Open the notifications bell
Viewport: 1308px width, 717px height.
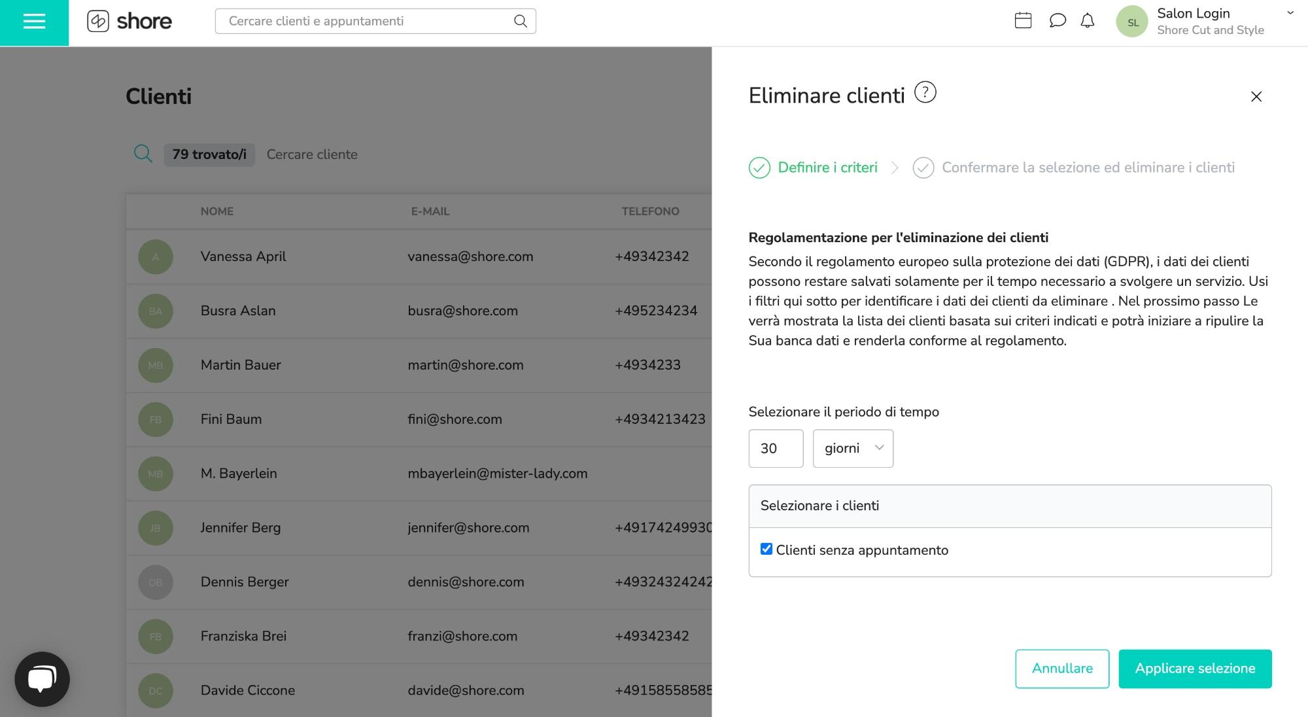point(1087,20)
